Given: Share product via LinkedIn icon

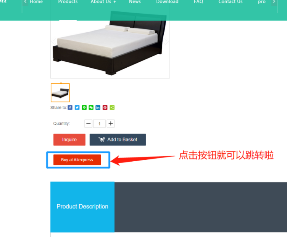Looking at the screenshot, I should (98, 107).
